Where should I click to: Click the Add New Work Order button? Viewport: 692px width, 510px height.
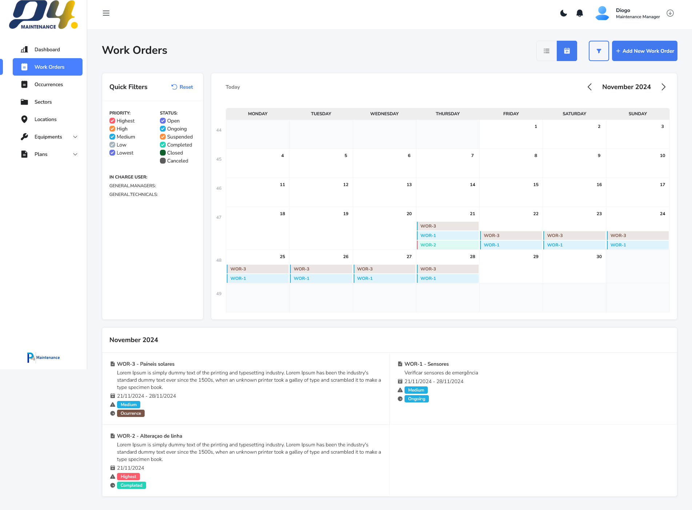click(x=644, y=51)
